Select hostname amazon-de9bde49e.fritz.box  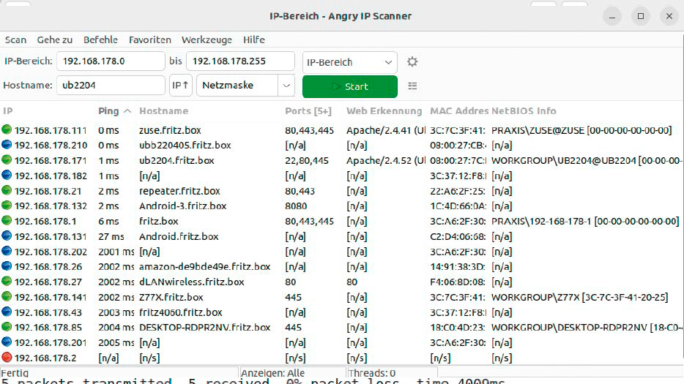(204, 266)
